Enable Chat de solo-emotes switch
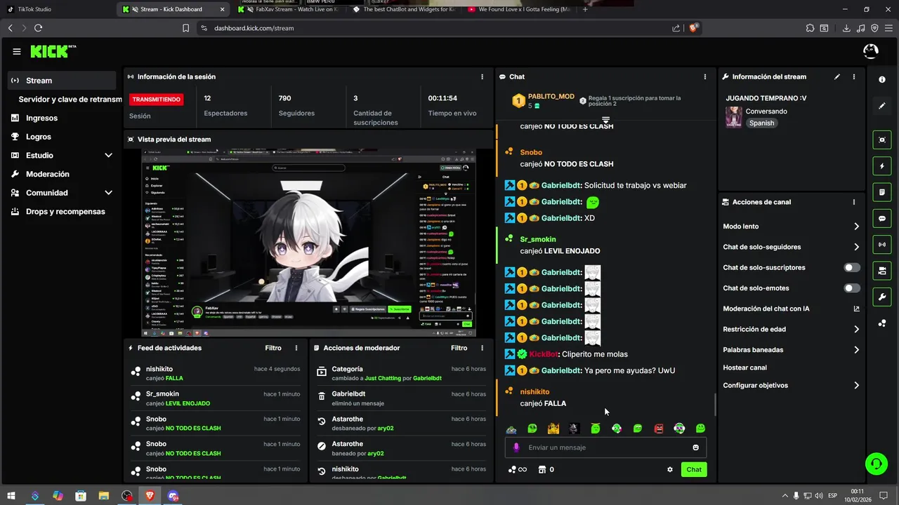 [852, 288]
